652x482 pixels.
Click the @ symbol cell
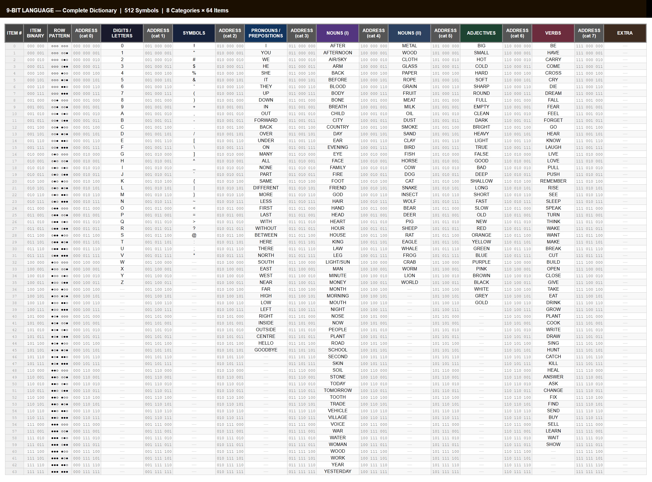(x=194, y=235)
